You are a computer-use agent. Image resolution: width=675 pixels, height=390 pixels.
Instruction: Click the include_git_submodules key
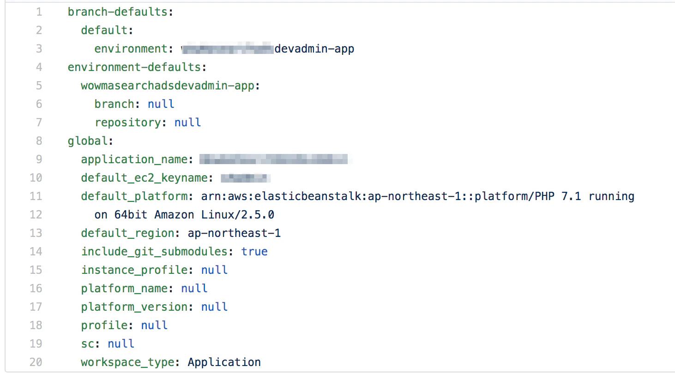154,252
